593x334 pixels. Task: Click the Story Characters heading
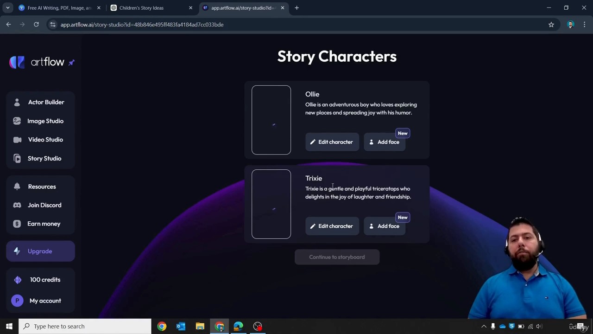(337, 56)
